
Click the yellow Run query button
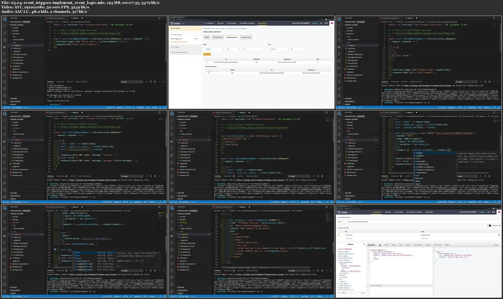207,54
